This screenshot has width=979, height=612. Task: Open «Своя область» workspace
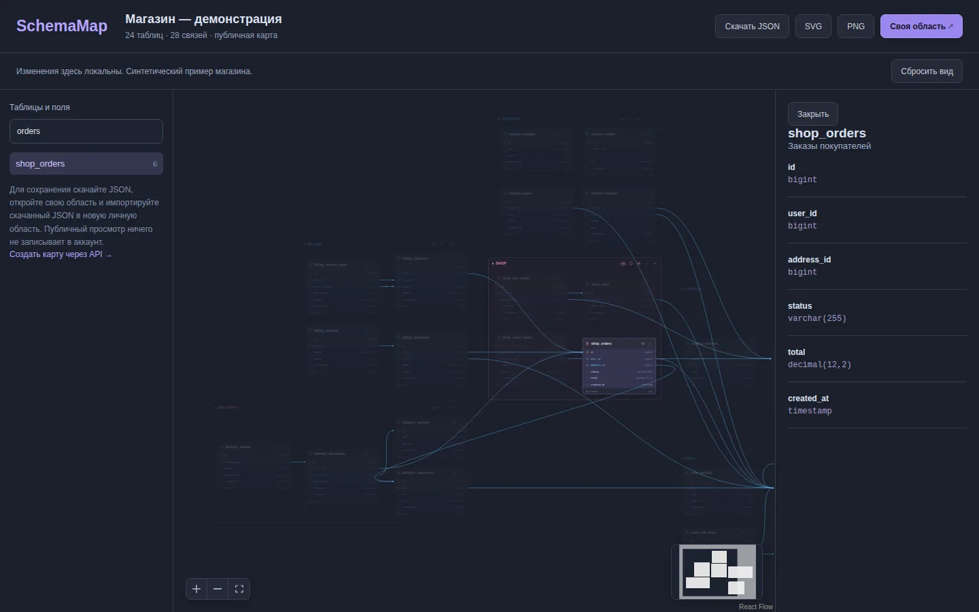point(921,27)
